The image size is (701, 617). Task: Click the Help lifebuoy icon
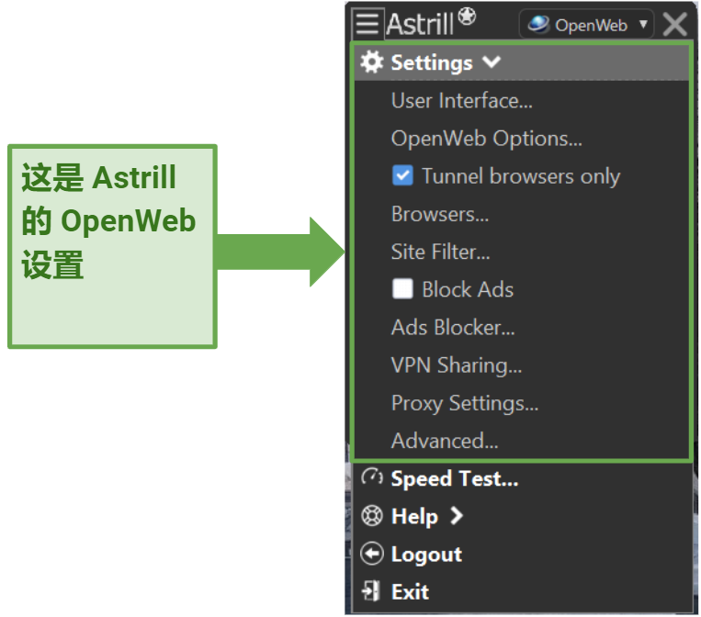[x=372, y=516]
